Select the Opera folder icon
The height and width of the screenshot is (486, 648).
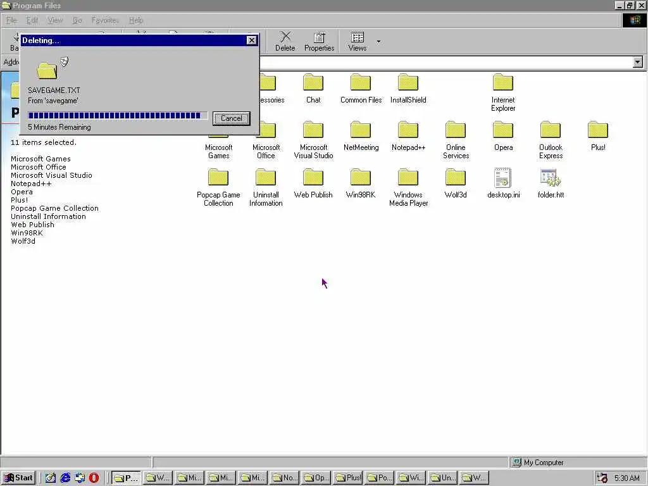click(503, 130)
